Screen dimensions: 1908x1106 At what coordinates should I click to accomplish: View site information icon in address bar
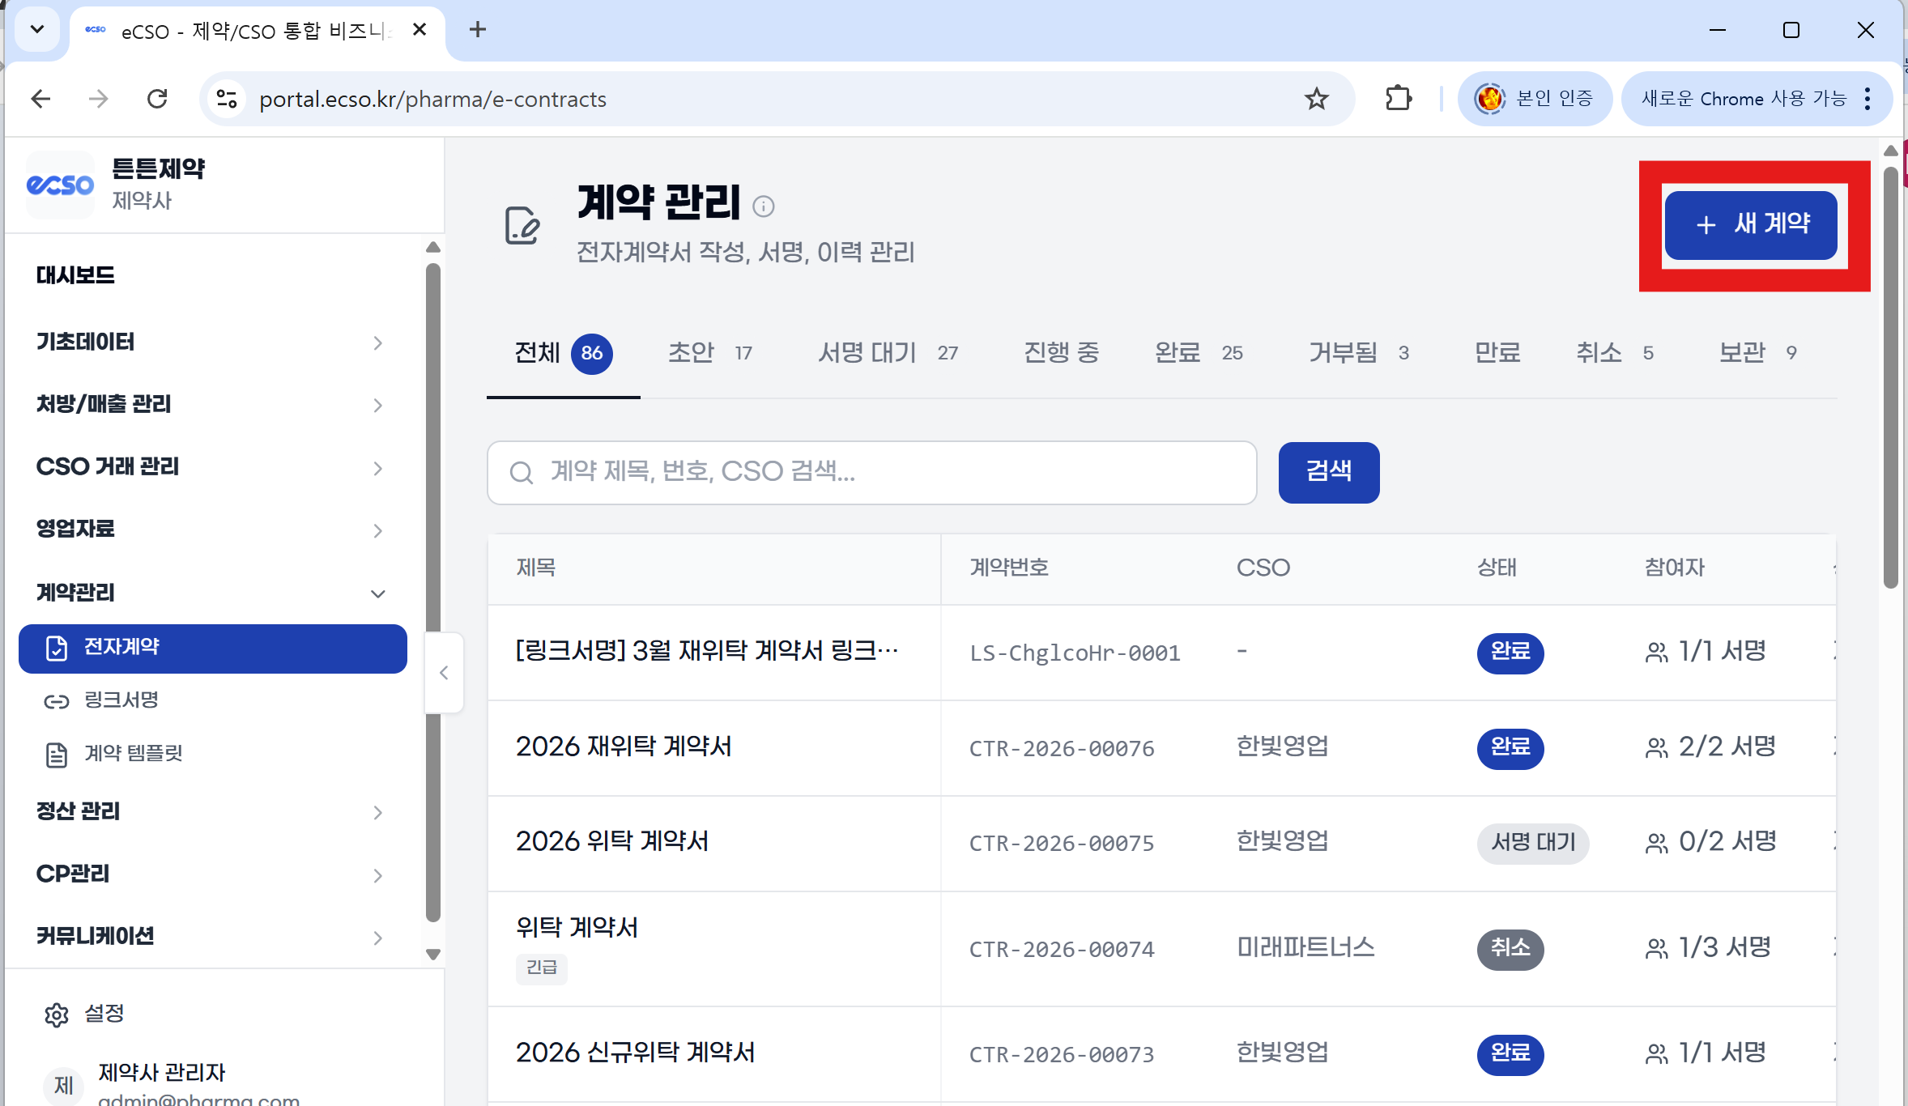click(227, 99)
